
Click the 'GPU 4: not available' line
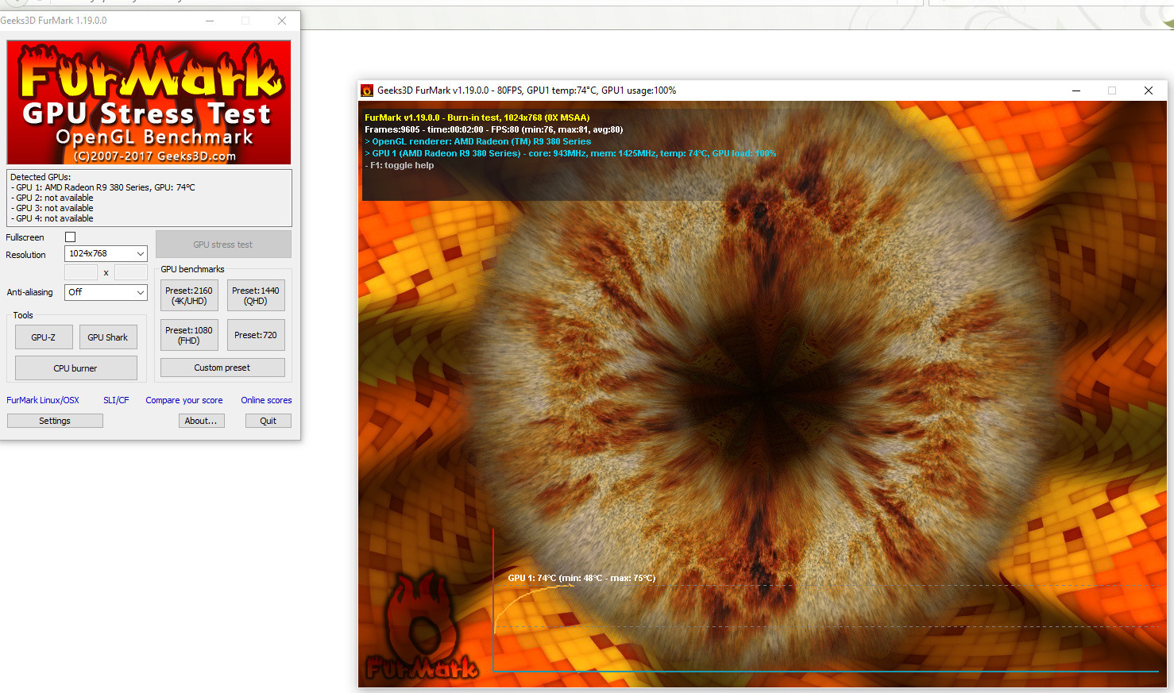(x=52, y=218)
